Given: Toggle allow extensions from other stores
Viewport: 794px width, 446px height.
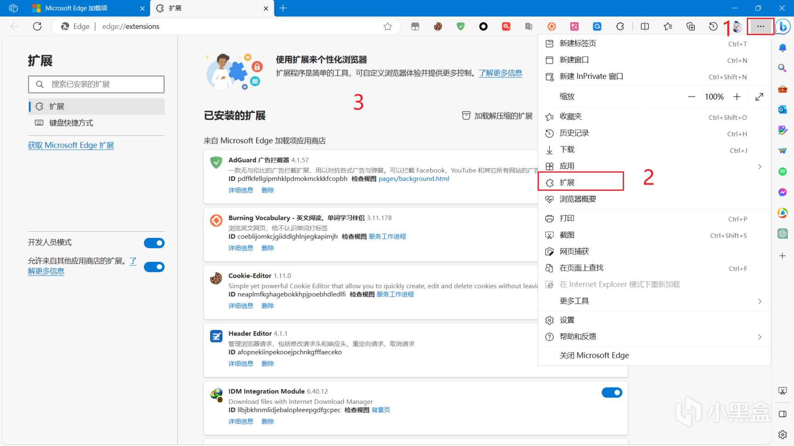Looking at the screenshot, I should point(154,267).
